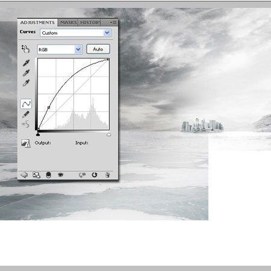Click the Output value label
The width and height of the screenshot is (271, 271).
click(43, 143)
